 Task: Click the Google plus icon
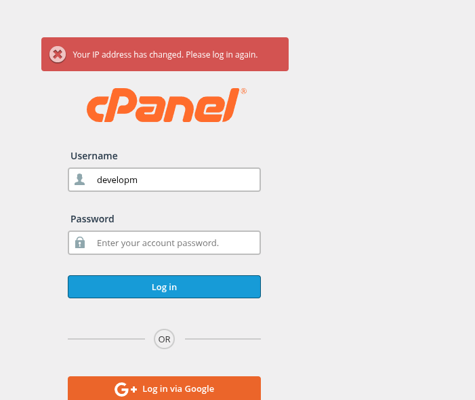[x=125, y=389]
